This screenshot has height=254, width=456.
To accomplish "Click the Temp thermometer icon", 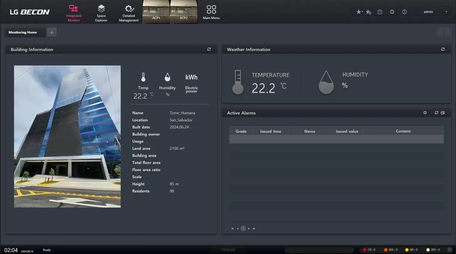I will pyautogui.click(x=143, y=77).
